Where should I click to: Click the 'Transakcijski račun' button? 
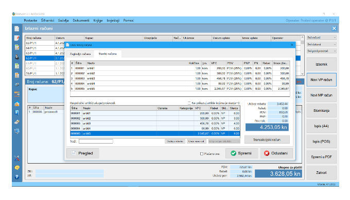point(267,139)
